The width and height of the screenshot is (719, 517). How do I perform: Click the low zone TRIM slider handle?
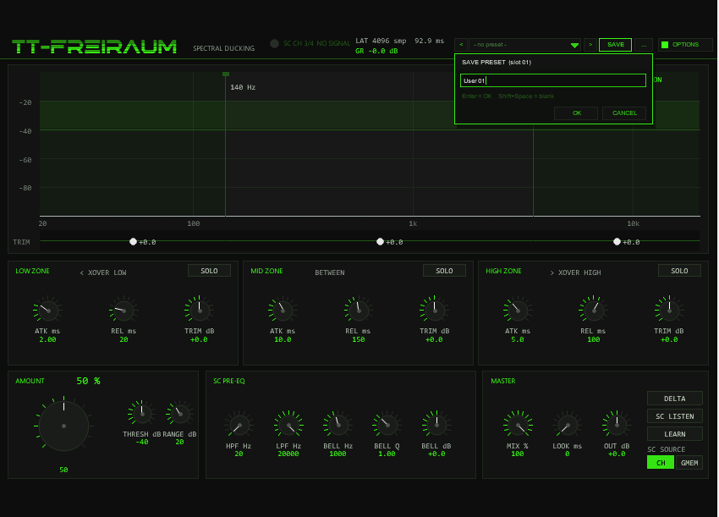point(133,241)
